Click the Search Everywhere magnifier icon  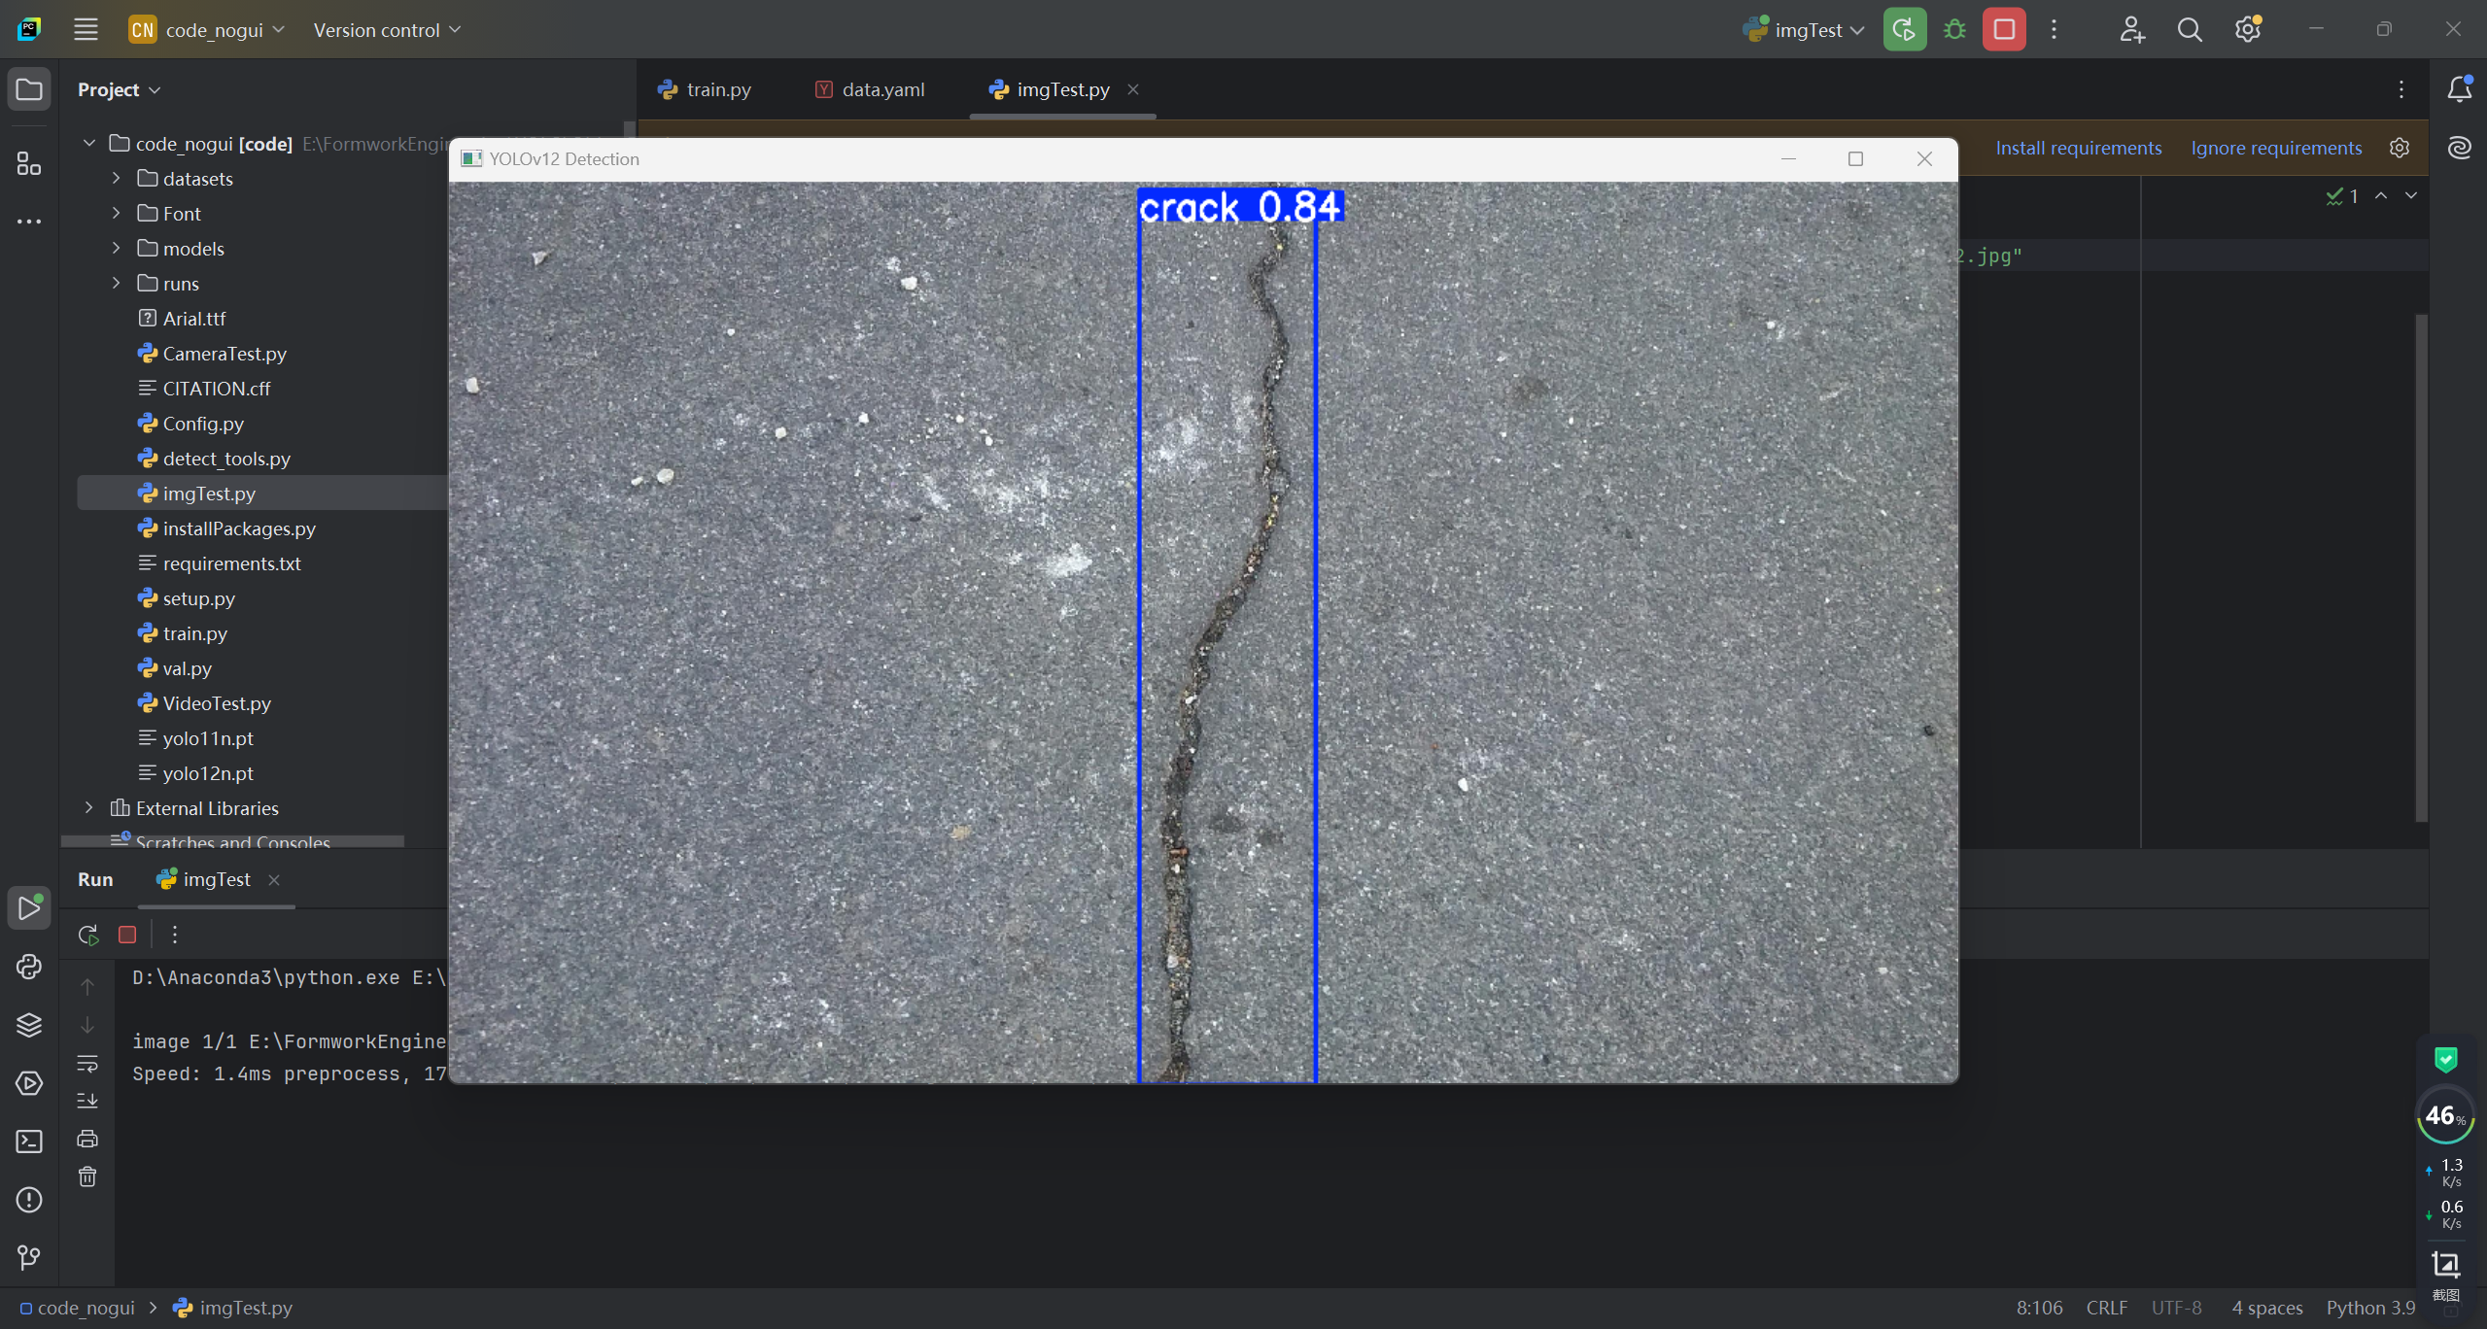pyautogui.click(x=2190, y=30)
